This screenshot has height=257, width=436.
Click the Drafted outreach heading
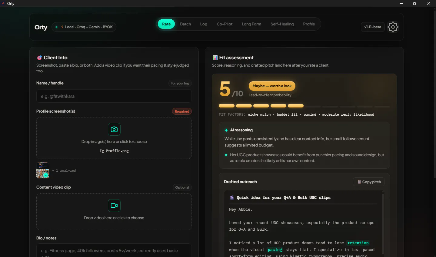coord(240,182)
